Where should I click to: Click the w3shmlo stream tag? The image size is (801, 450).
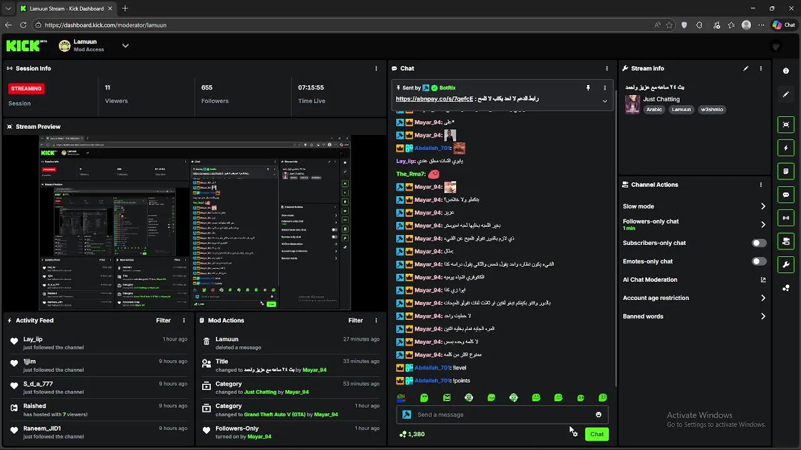[x=712, y=109]
